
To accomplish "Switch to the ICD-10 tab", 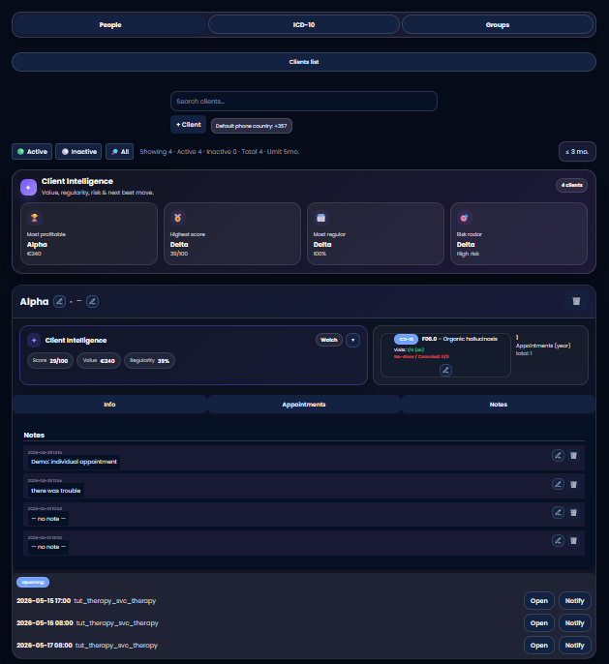I will (304, 25).
